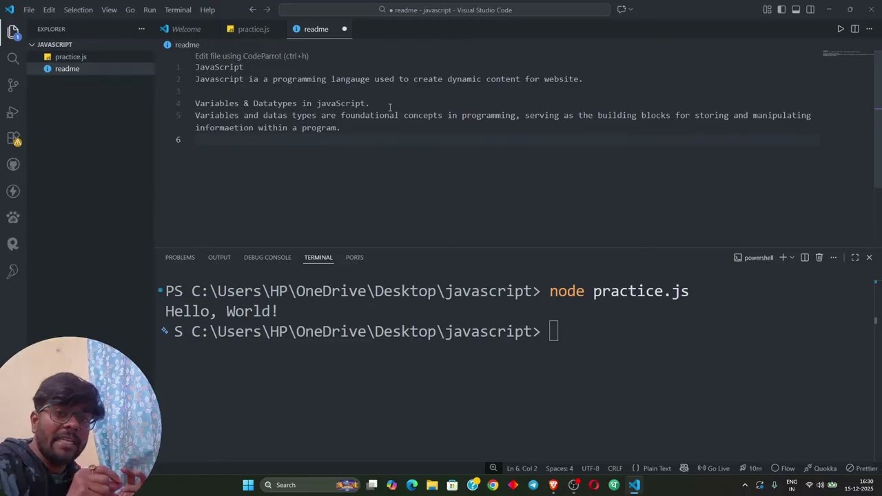The height and width of the screenshot is (496, 882).
Task: Open the Copilot chat dropdown arrow in title bar
Action: point(630,10)
